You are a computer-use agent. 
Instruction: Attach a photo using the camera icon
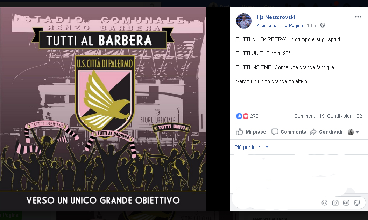coord(335,203)
